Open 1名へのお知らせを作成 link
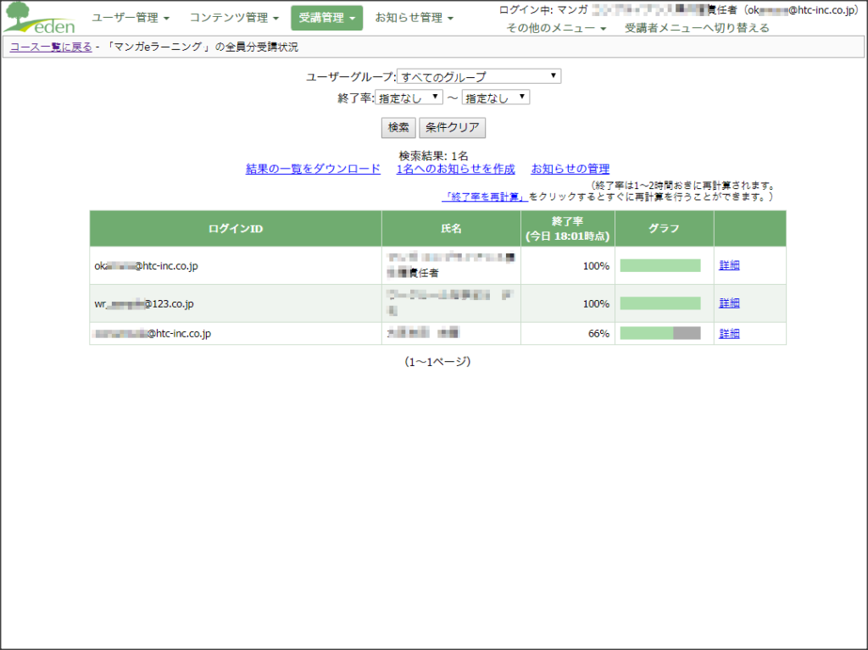The image size is (868, 650). point(455,169)
